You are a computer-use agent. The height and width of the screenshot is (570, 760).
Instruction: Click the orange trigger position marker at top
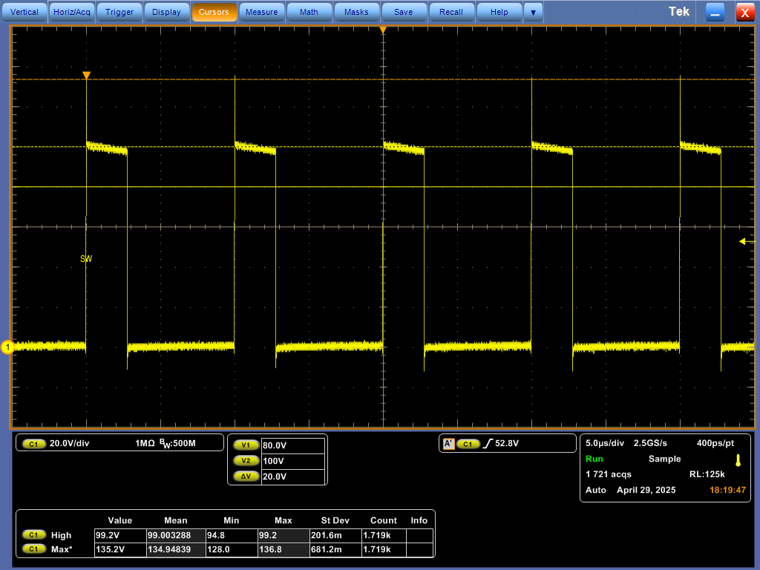click(383, 30)
